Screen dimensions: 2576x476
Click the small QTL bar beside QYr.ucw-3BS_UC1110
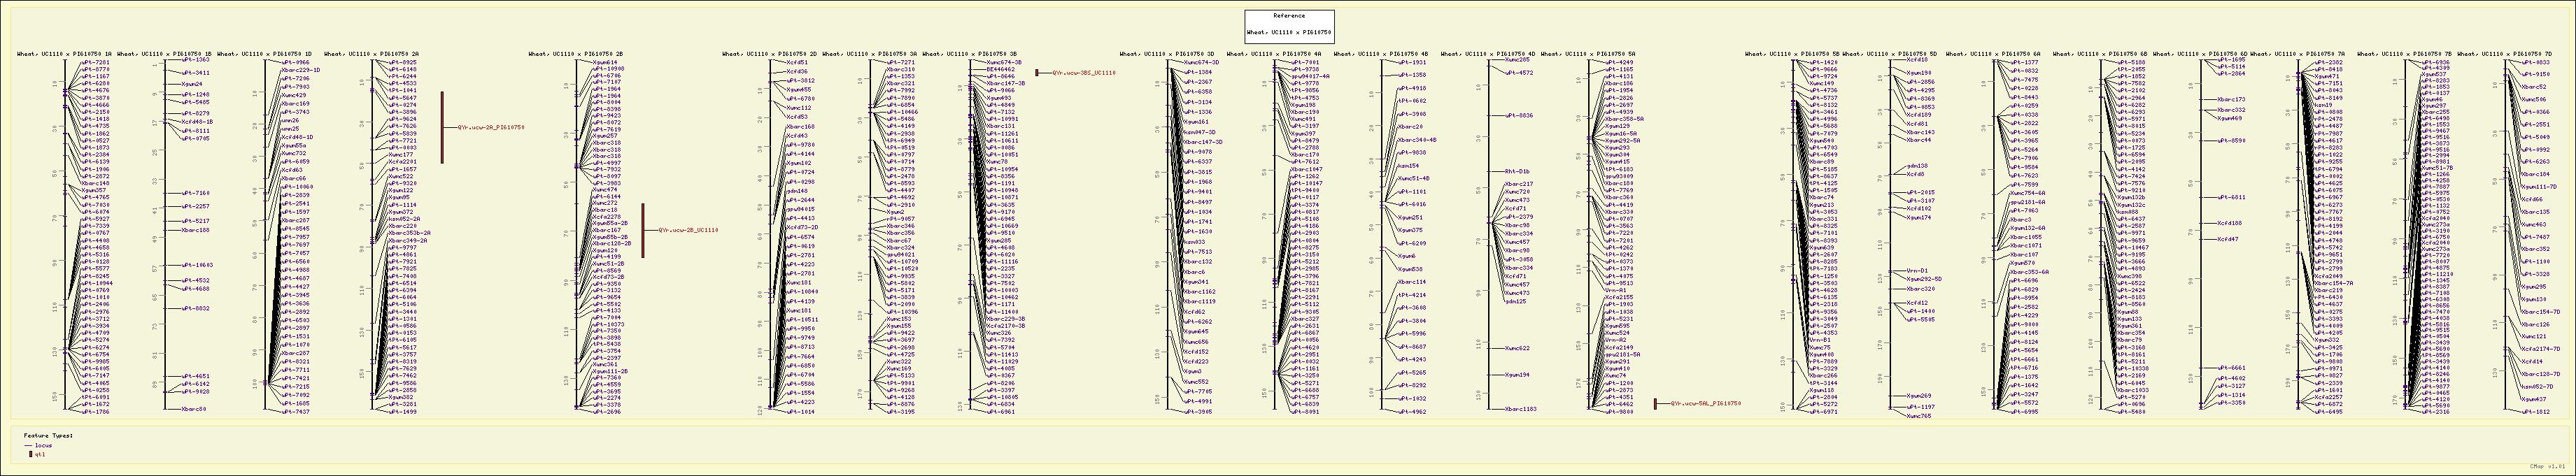point(1037,73)
